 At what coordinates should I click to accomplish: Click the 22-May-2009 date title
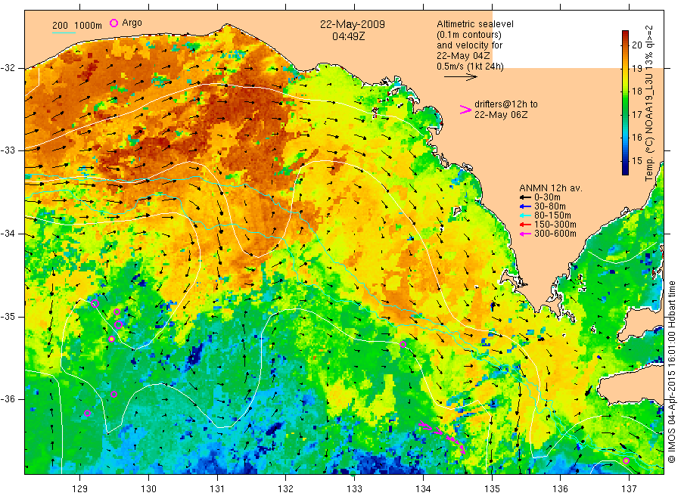pyautogui.click(x=352, y=24)
